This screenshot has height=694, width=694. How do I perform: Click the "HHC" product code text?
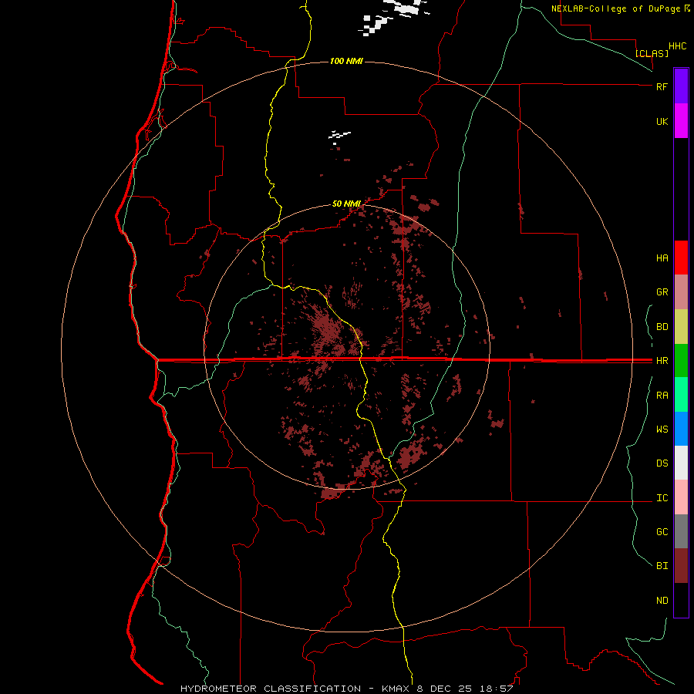[x=677, y=46]
